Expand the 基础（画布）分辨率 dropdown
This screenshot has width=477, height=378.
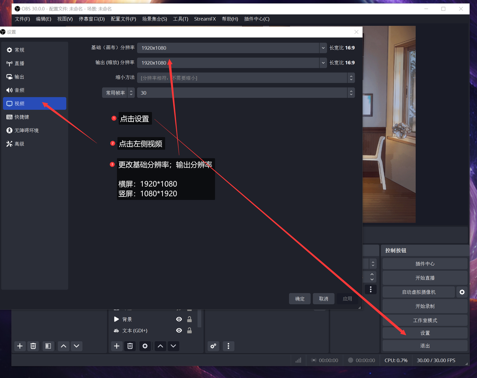point(323,48)
